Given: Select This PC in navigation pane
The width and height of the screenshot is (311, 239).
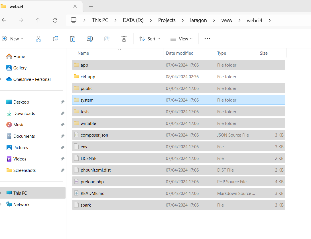Looking at the screenshot, I should tap(33, 193).
